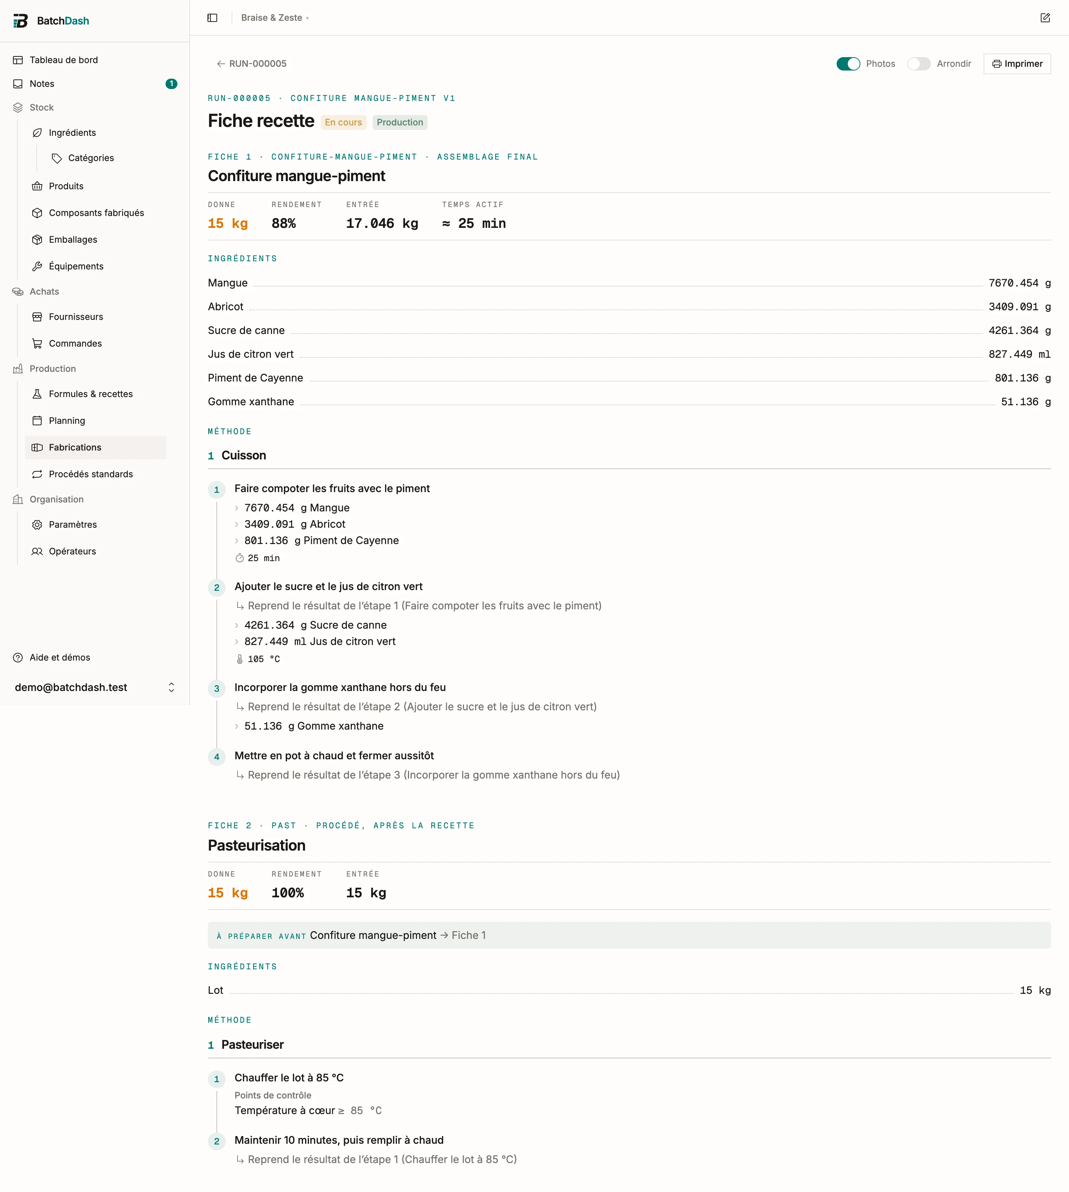
Task: Open Composants fabriqués in the sidebar
Action: coord(96,213)
